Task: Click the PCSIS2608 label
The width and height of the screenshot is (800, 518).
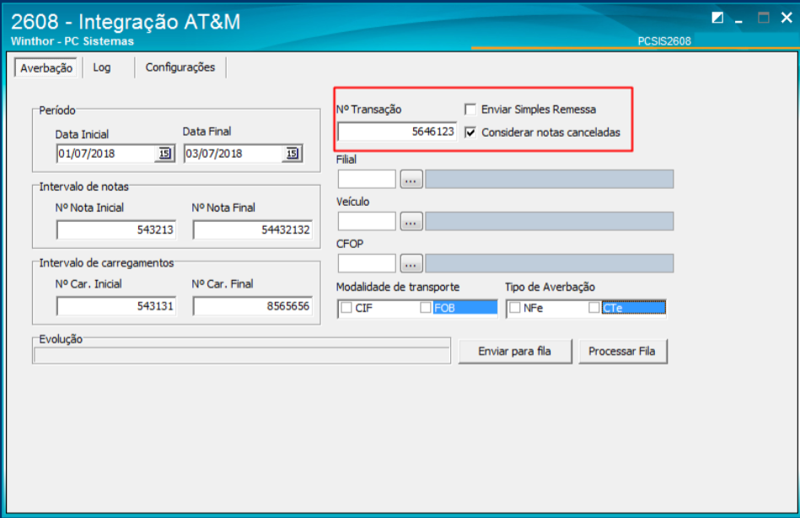Action: click(664, 40)
